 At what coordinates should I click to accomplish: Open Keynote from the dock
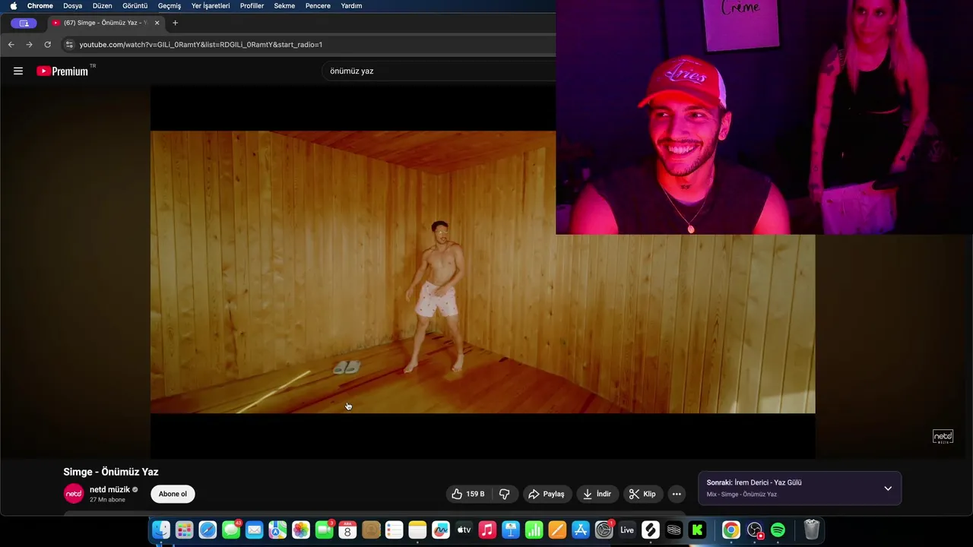pyautogui.click(x=511, y=530)
